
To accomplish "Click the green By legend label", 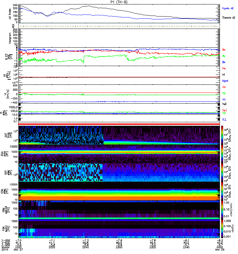I will [224, 56].
